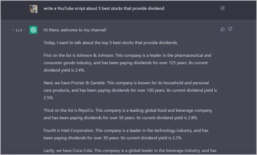Click the 2 / 2 response counter
Viewport: 257px width, 155px height.
click(x=19, y=30)
